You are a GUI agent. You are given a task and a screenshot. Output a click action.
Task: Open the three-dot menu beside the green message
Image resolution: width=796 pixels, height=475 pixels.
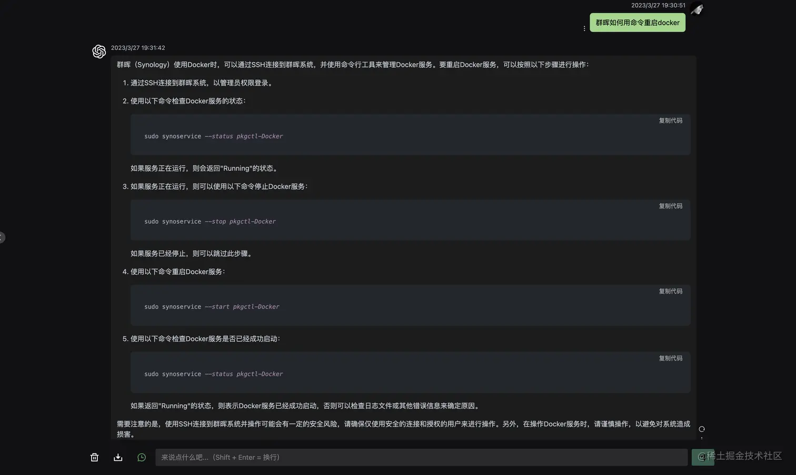coord(584,28)
